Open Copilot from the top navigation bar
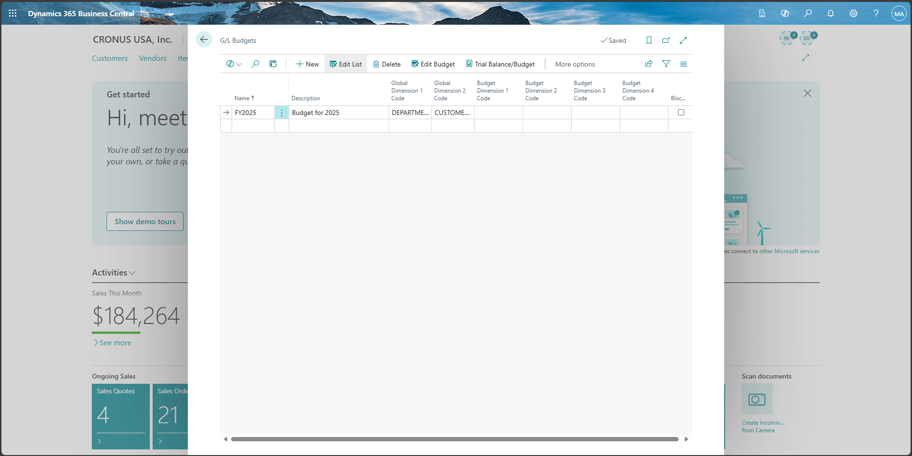The image size is (912, 456). [785, 13]
